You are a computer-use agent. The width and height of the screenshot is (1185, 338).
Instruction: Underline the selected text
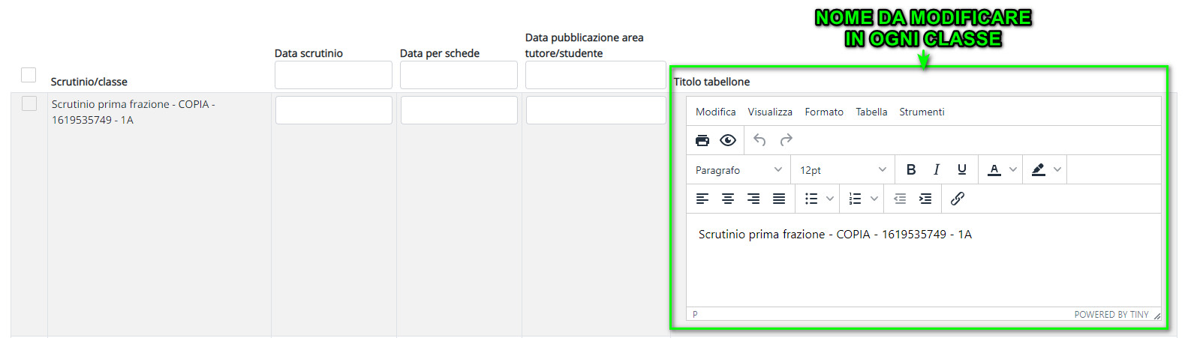pyautogui.click(x=962, y=169)
